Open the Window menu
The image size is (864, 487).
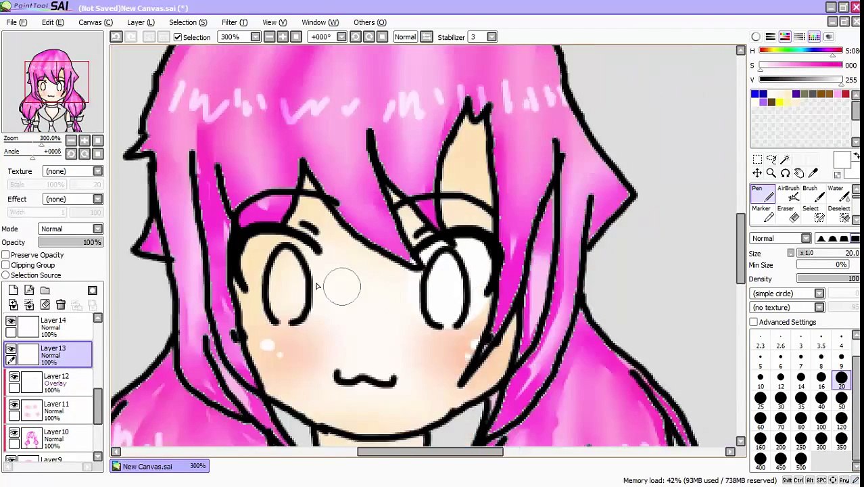(320, 22)
